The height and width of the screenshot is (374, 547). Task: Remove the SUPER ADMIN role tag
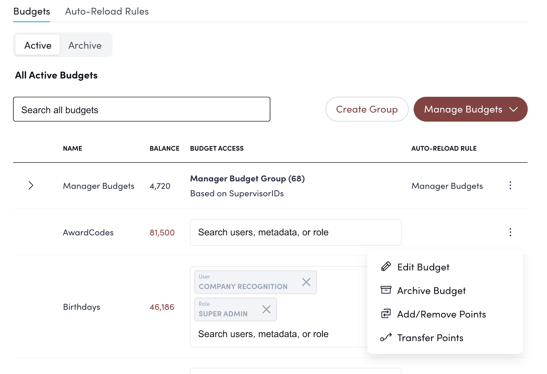[266, 309]
